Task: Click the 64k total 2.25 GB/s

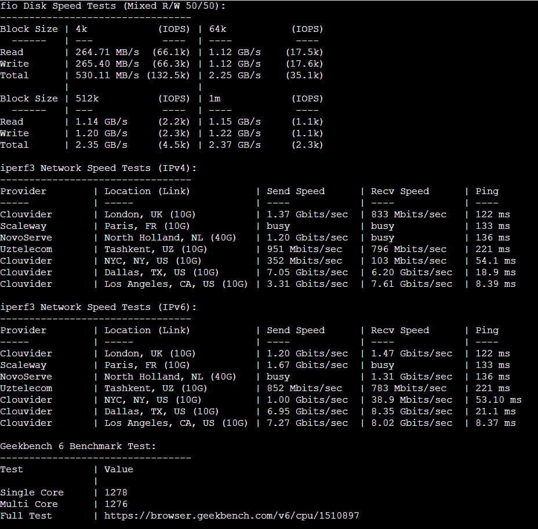Action: tap(235, 75)
